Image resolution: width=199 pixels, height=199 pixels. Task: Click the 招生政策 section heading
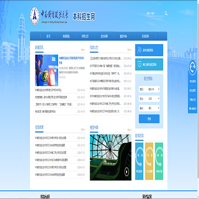pos(39,127)
